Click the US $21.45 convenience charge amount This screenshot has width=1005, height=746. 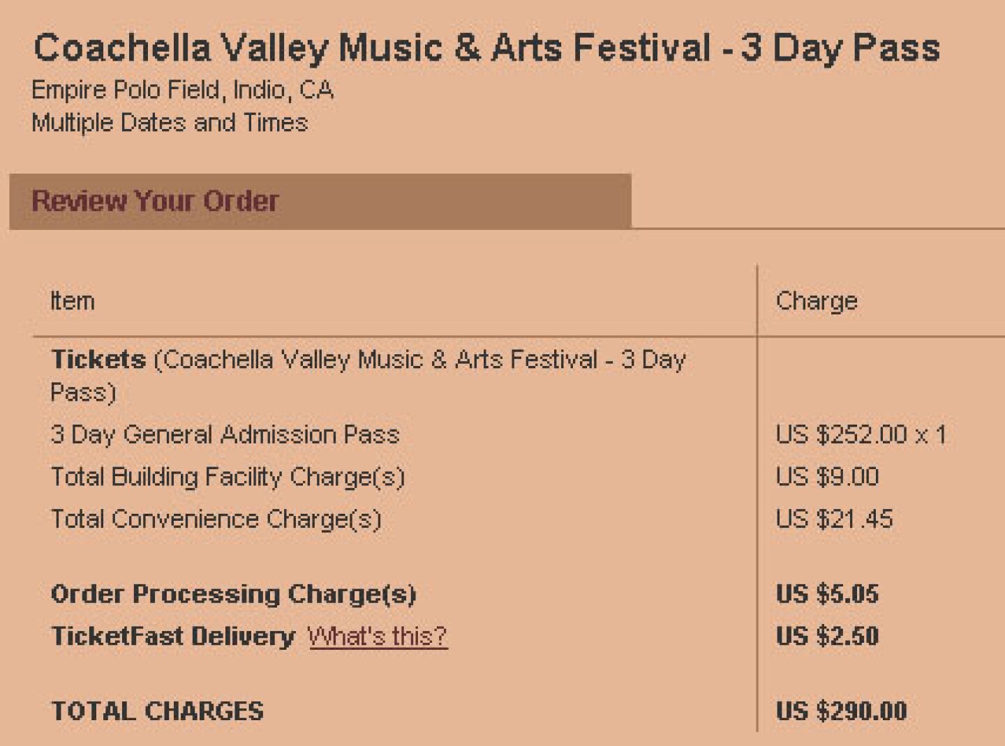[834, 519]
